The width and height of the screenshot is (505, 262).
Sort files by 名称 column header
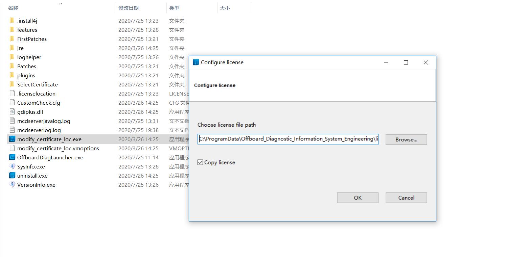click(x=14, y=8)
